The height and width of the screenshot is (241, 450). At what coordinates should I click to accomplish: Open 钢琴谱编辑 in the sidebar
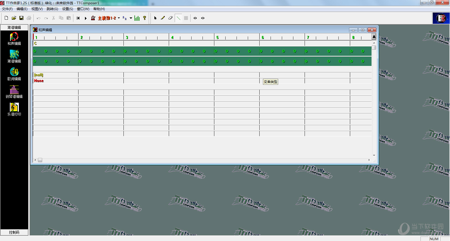tap(14, 92)
